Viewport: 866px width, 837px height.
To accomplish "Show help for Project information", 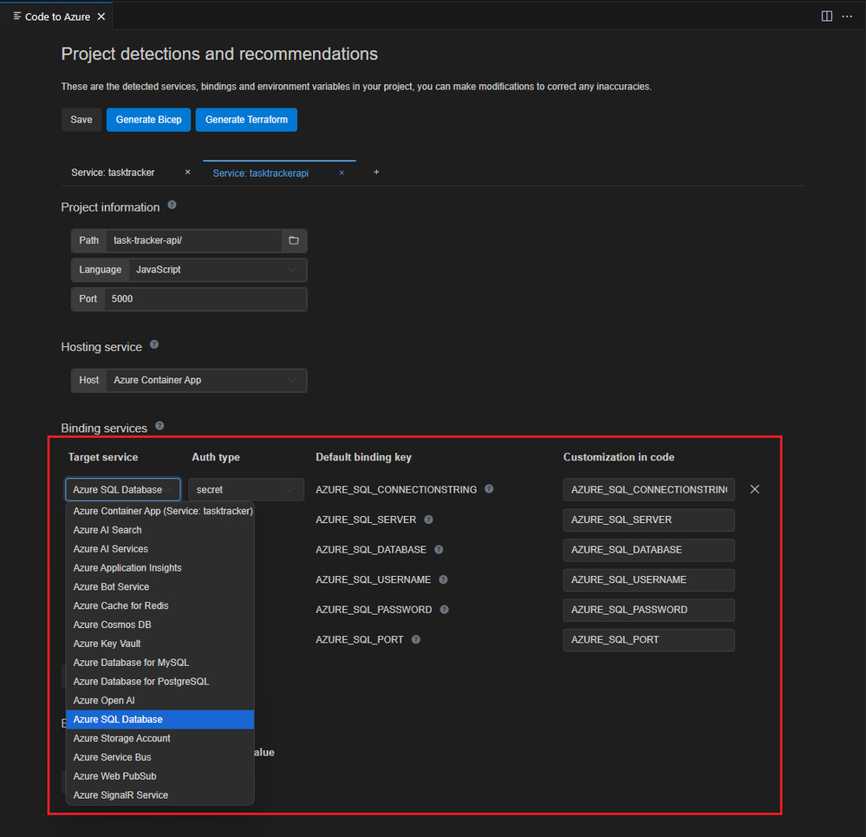I will (172, 205).
